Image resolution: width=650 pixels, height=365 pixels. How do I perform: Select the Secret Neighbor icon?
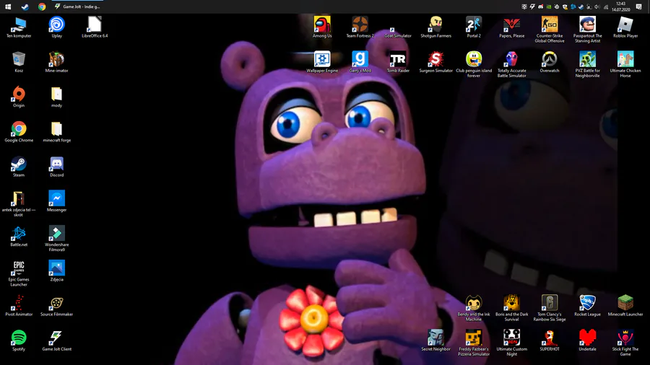click(435, 340)
